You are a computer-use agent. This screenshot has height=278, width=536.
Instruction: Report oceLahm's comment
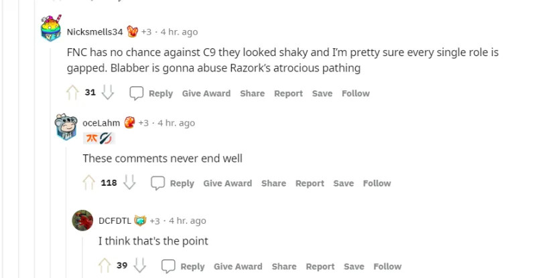[310, 183]
